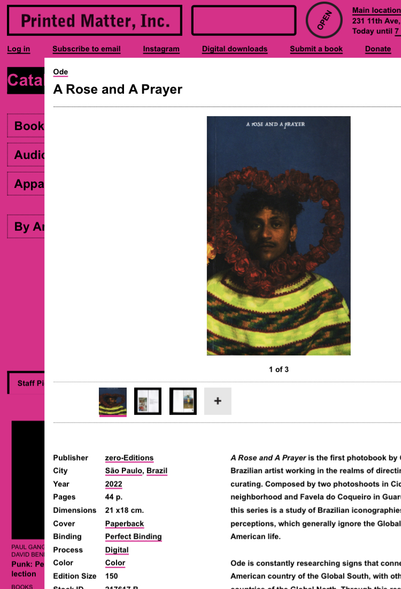The width and height of the screenshot is (401, 589).
Task: Select the second book spread thumbnail
Action: click(148, 401)
